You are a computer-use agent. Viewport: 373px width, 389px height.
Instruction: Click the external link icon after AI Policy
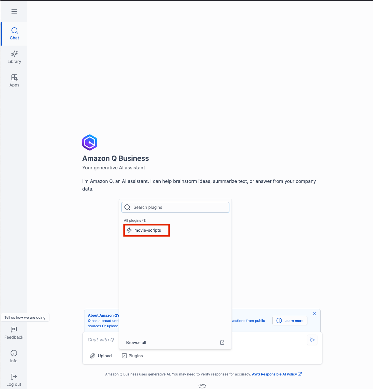point(300,374)
